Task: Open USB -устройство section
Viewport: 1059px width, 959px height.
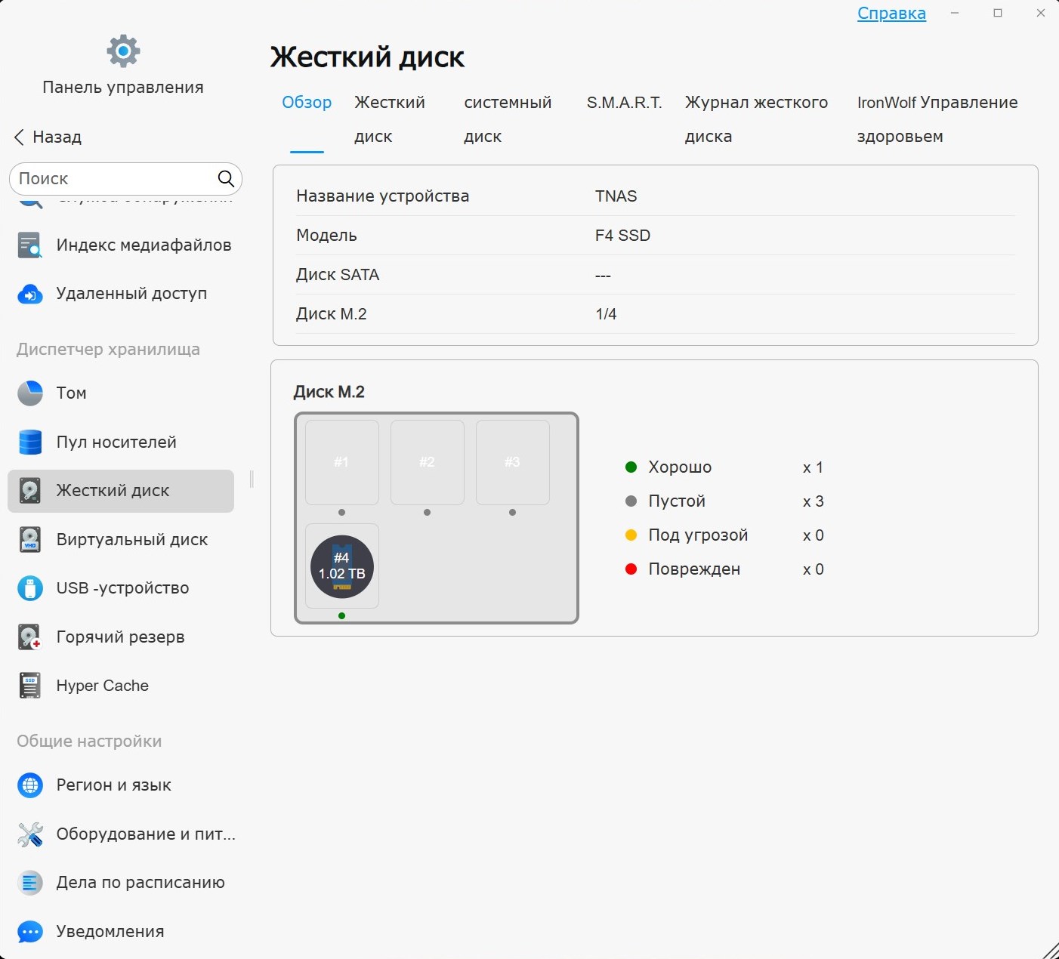Action: tap(121, 588)
